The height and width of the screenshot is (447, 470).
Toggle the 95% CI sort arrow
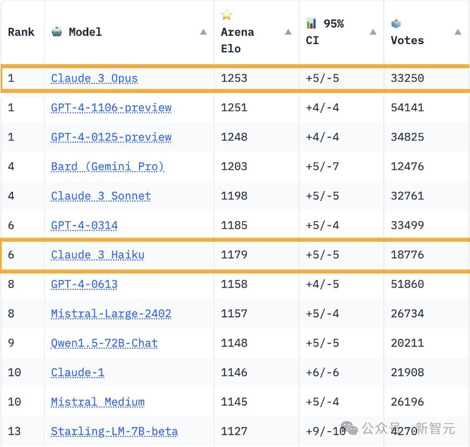373,32
